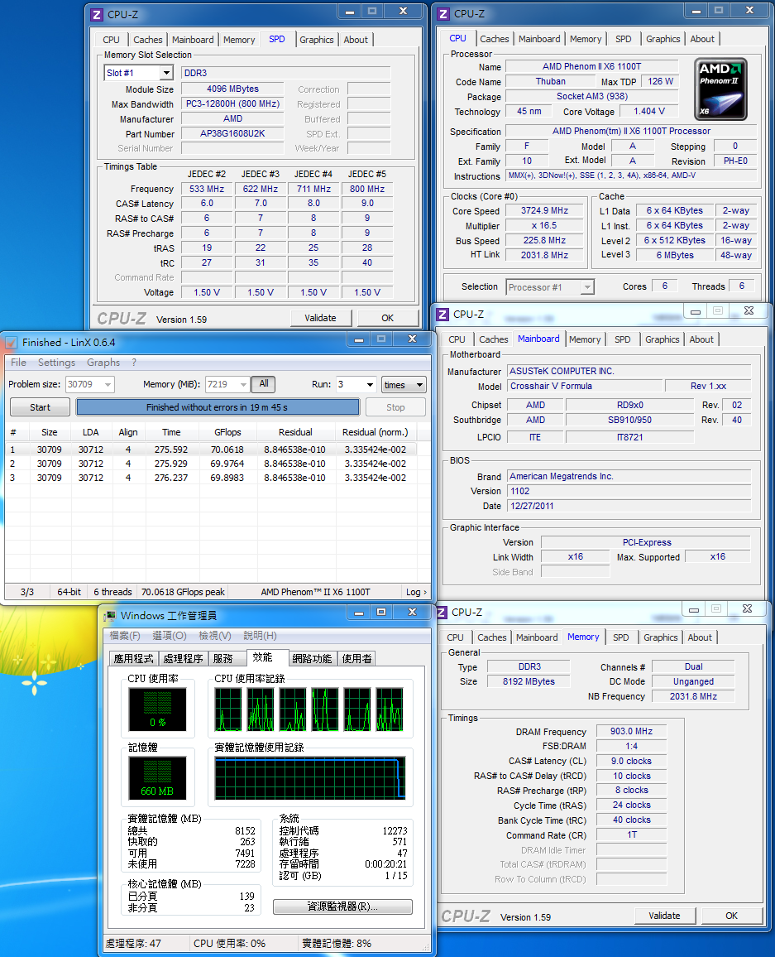
Task: Click 70.0618 GFlops peak in LinX status bar
Action: [183, 592]
